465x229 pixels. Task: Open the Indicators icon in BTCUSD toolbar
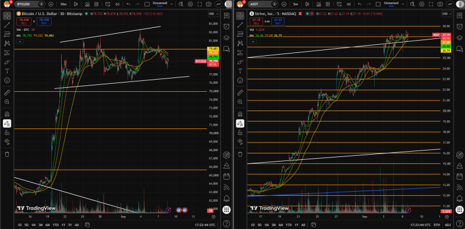tap(87, 4)
